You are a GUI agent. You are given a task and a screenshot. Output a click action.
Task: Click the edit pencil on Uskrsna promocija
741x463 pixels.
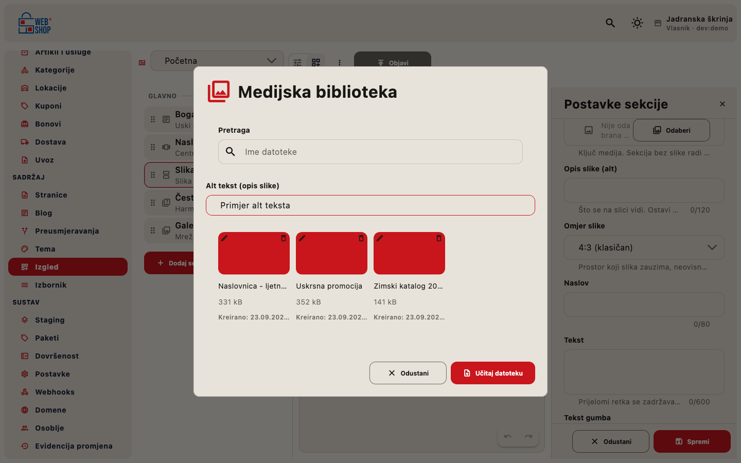302,238
